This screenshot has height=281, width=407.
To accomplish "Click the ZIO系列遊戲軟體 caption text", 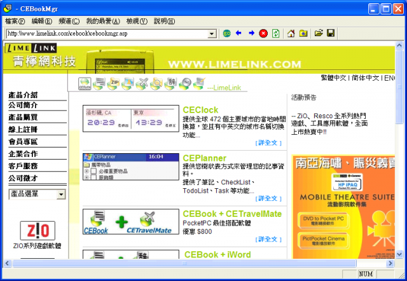I will click(x=38, y=245).
